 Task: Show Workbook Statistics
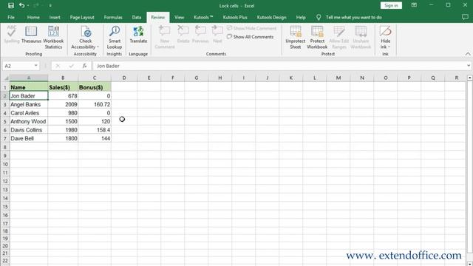(x=53, y=38)
